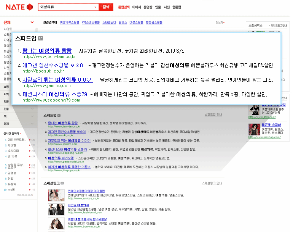Click the 스피드업 안내 link
This screenshot has height=232, width=293.
click(x=213, y=114)
